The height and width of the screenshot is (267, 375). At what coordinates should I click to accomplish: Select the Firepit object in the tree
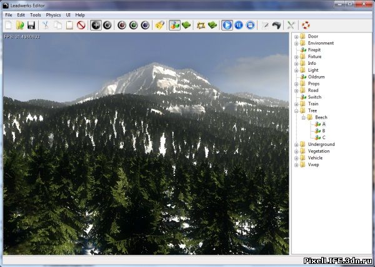point(314,50)
